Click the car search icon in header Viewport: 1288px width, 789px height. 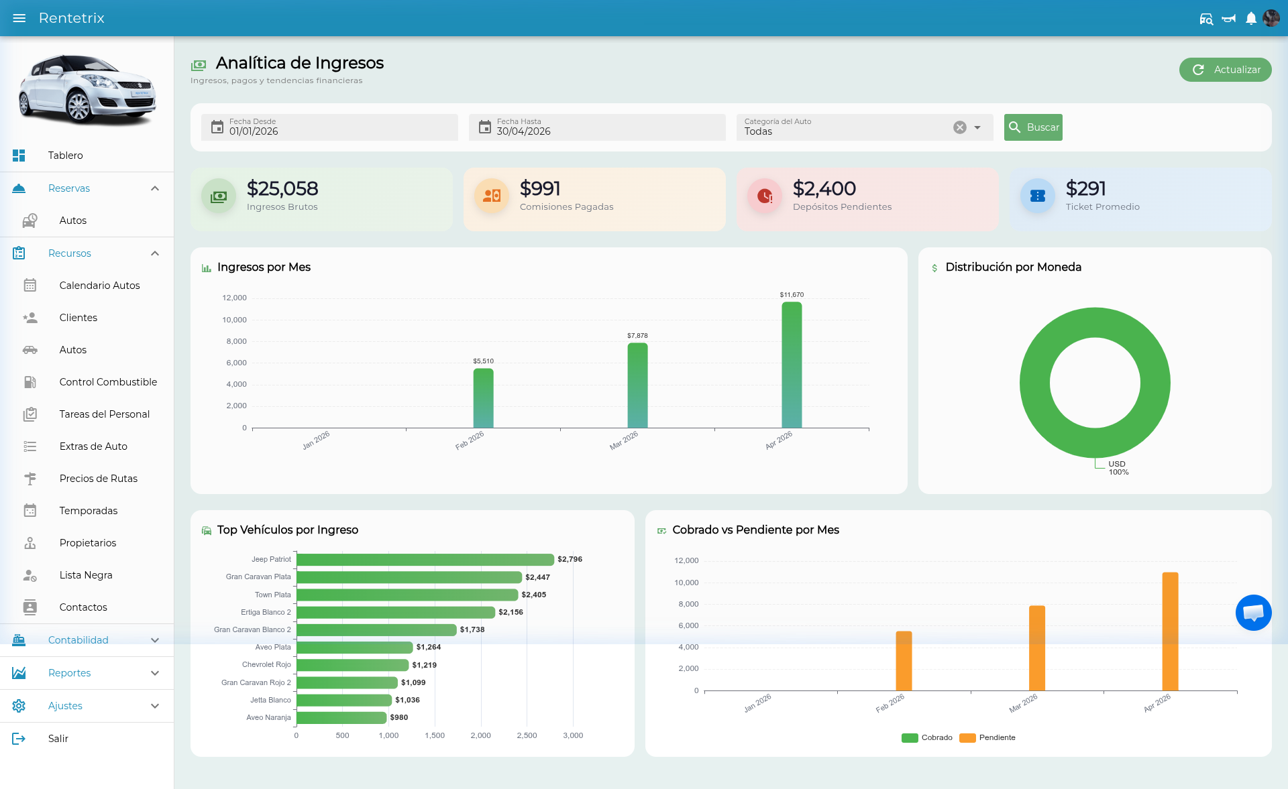click(1206, 19)
